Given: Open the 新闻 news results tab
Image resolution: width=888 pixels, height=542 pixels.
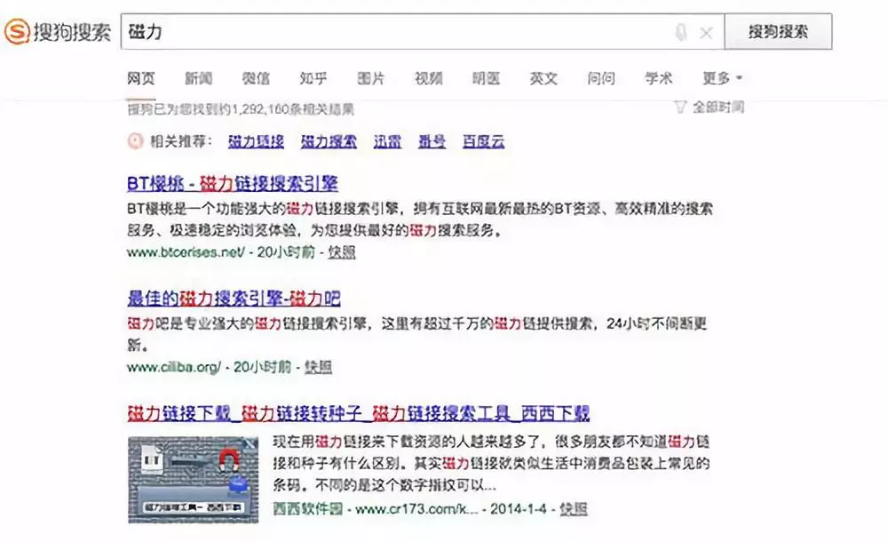Looking at the screenshot, I should point(197,78).
